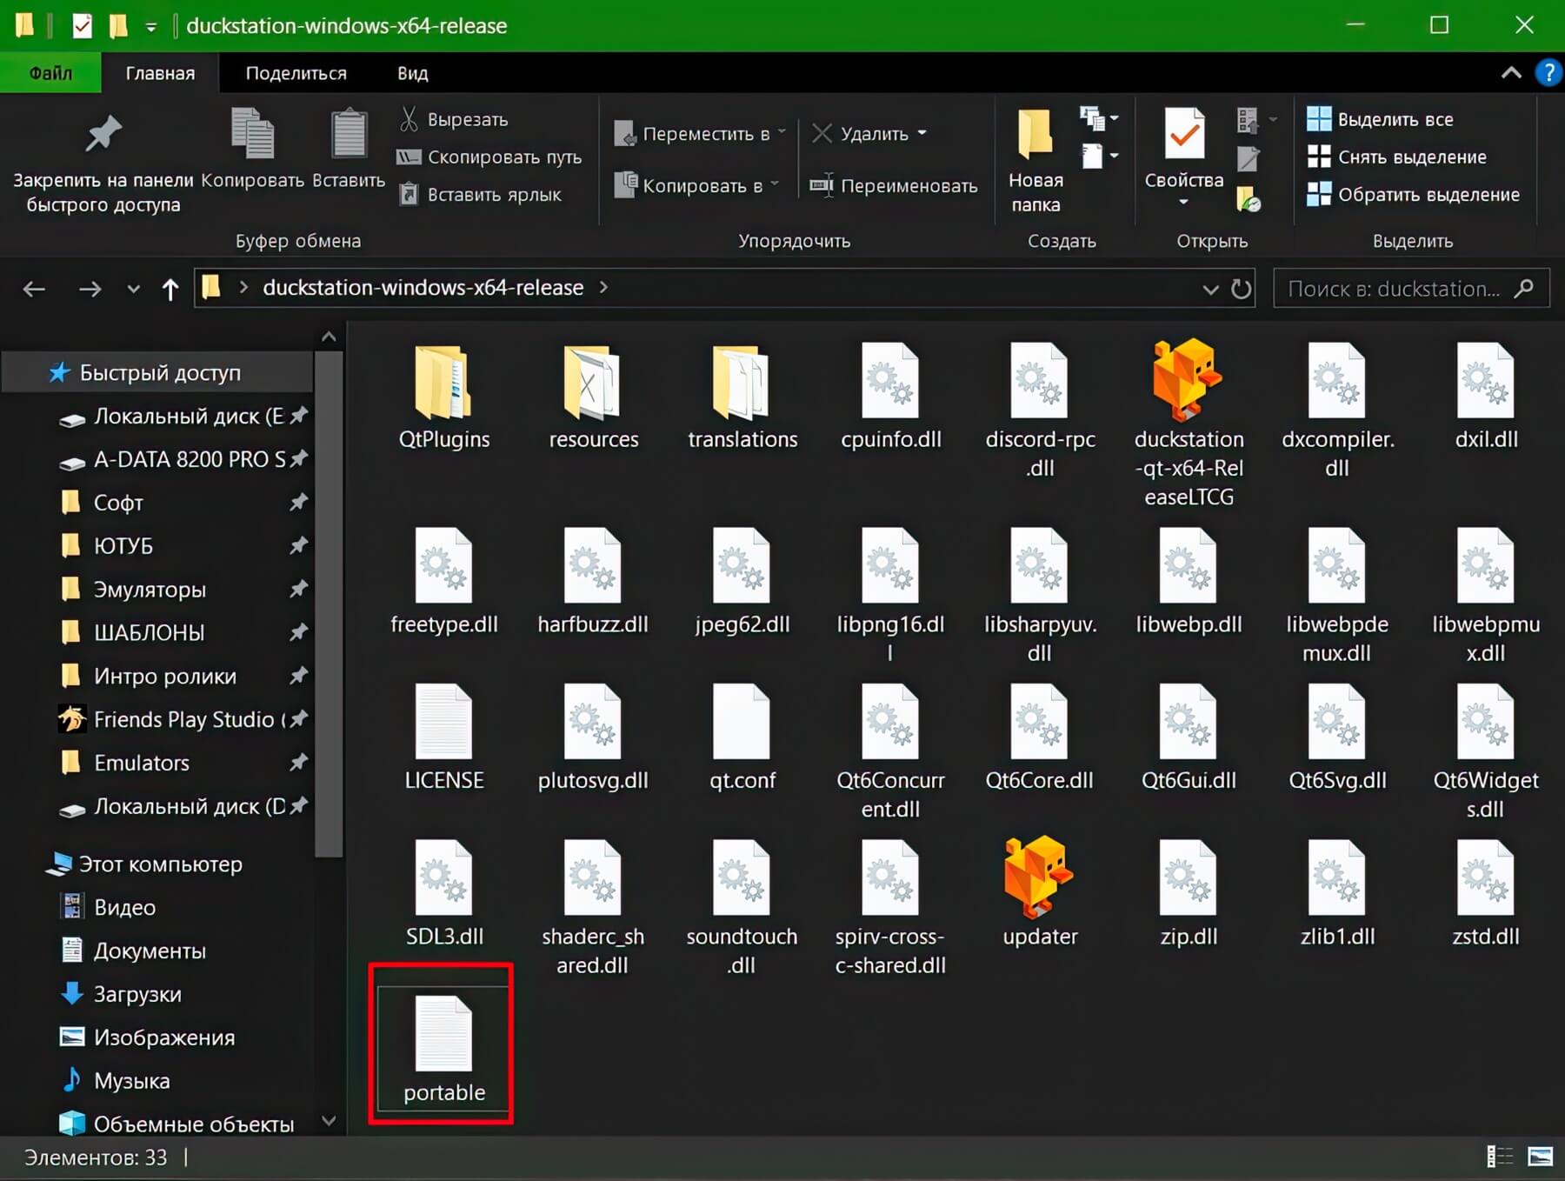Open recent locations dropdown arrow
This screenshot has height=1181, width=1565.
point(133,289)
